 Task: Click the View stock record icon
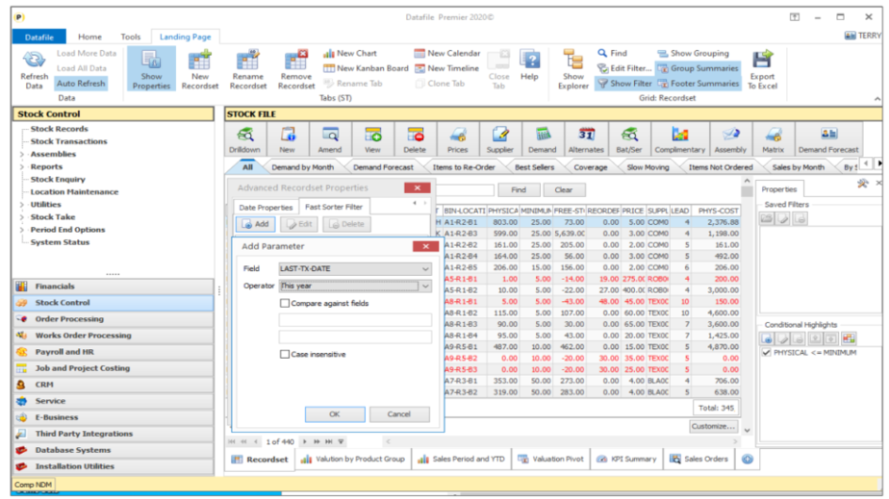click(372, 139)
